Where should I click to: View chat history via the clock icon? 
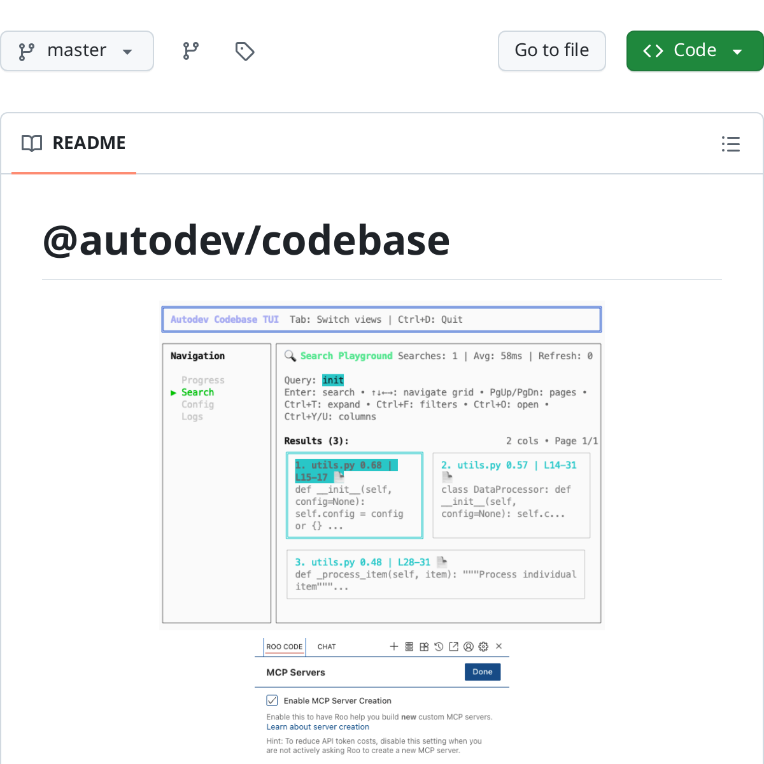439,646
